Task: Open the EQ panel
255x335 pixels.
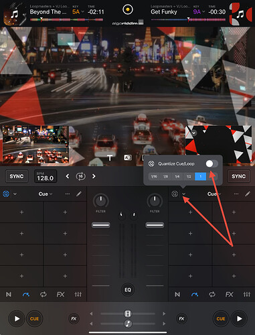Action: point(128,290)
